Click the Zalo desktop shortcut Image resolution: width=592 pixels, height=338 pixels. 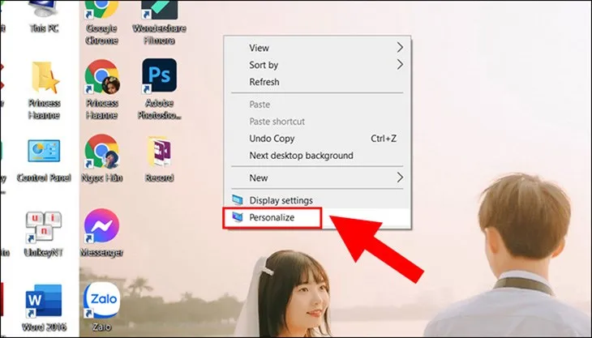tap(101, 300)
